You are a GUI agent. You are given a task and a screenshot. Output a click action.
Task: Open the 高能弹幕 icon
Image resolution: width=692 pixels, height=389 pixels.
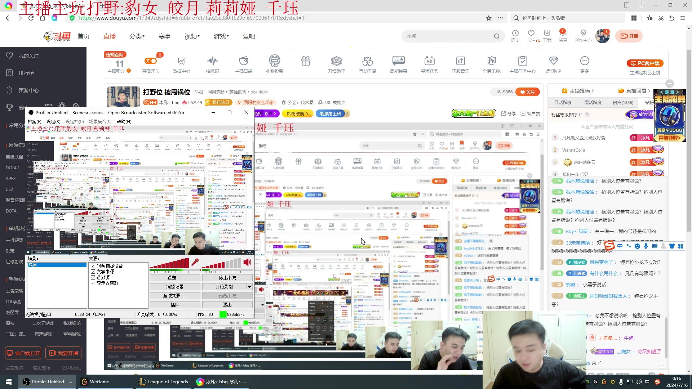398,64
